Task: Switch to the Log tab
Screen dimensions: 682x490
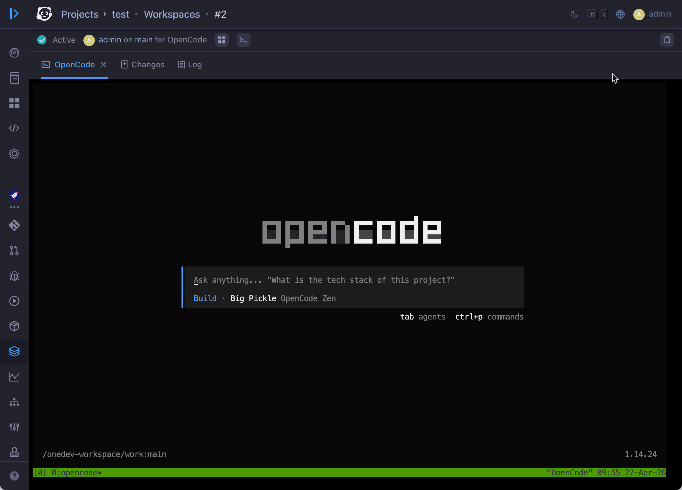Action: pos(190,65)
